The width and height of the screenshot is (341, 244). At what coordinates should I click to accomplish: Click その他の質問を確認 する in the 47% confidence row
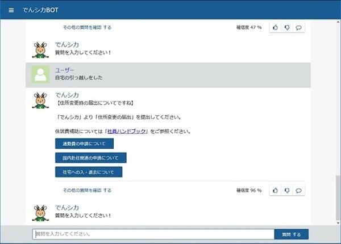[87, 27]
